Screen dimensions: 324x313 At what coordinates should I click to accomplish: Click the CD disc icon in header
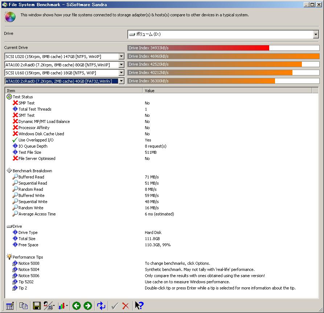pyautogui.click(x=10, y=17)
